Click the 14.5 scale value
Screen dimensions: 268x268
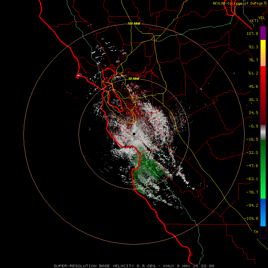253,113
